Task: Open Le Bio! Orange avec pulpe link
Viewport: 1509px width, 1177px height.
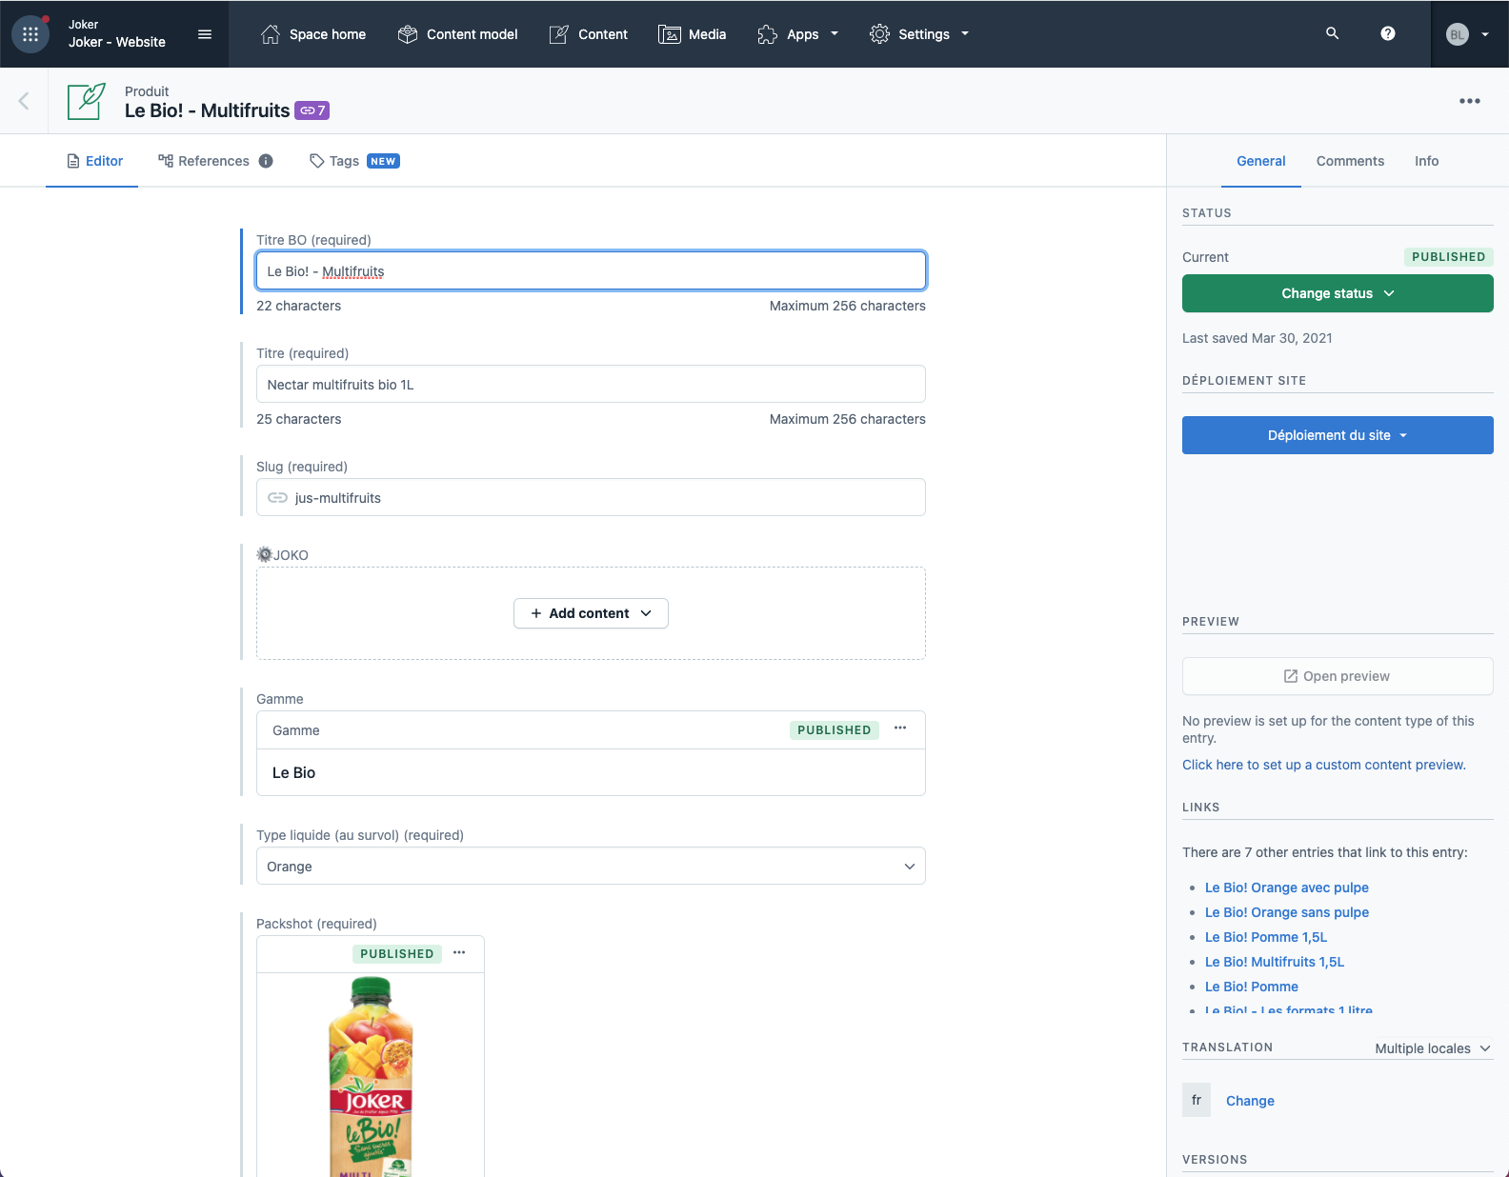Action: pyautogui.click(x=1287, y=888)
